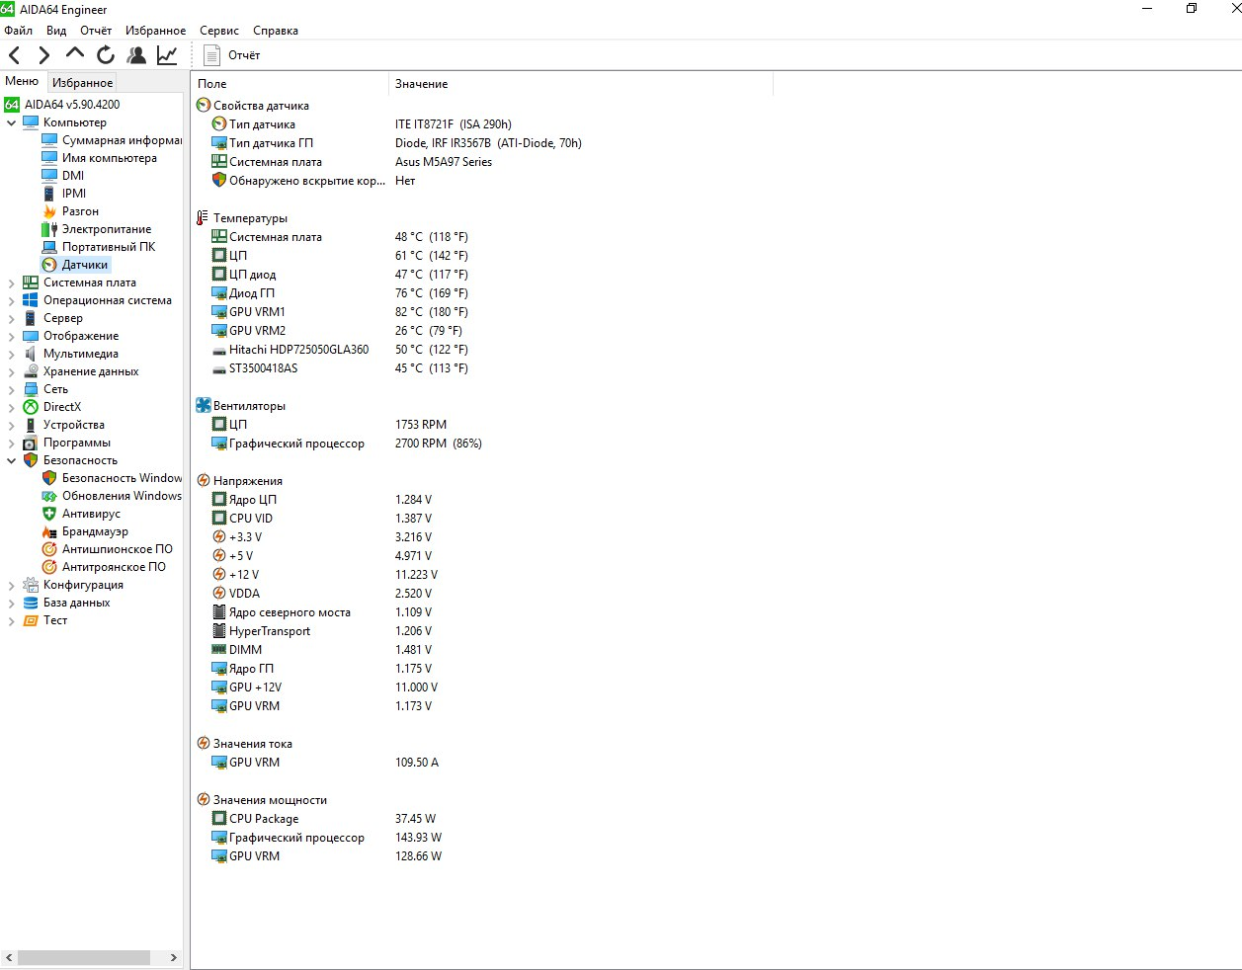Click the DIMM memory module icon

(219, 650)
